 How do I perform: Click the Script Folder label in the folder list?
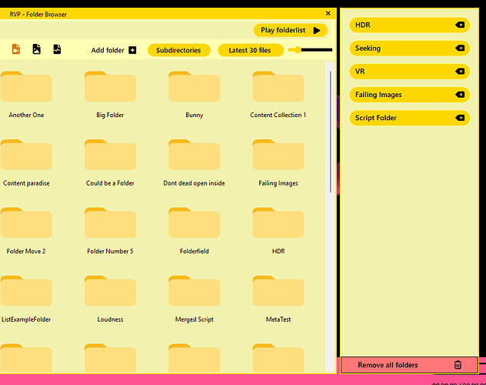376,119
